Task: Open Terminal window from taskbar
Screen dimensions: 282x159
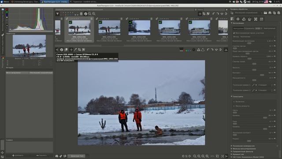Action: coord(83,2)
